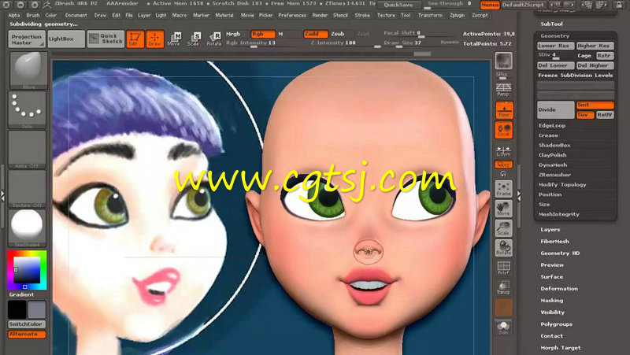Toggle Transp transparency mode

pyautogui.click(x=503, y=287)
